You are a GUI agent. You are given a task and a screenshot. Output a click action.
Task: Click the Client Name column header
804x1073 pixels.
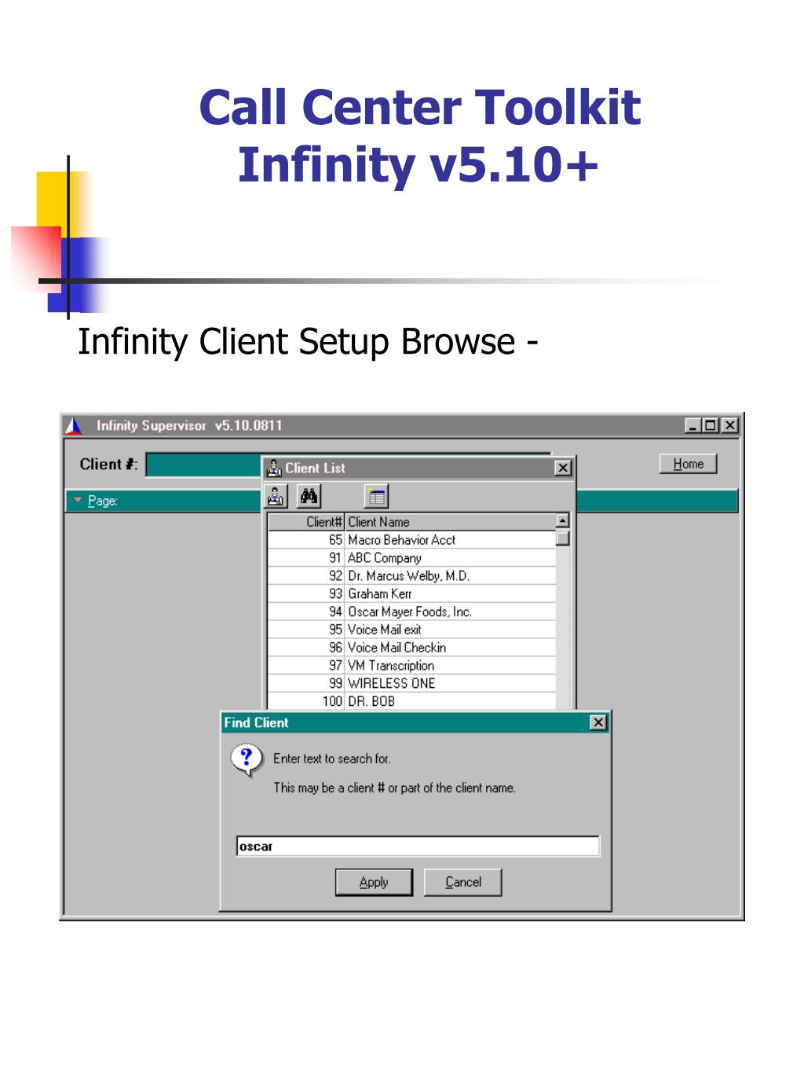(450, 522)
